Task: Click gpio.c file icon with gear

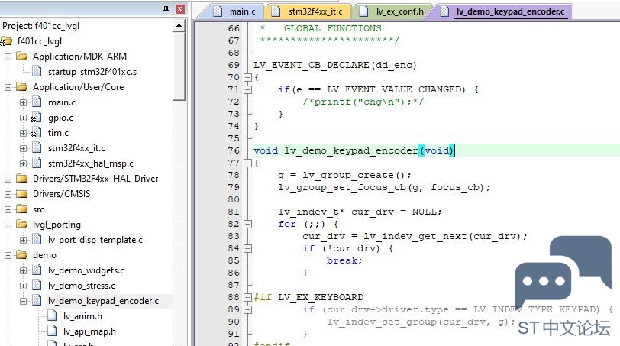Action: 36,118
